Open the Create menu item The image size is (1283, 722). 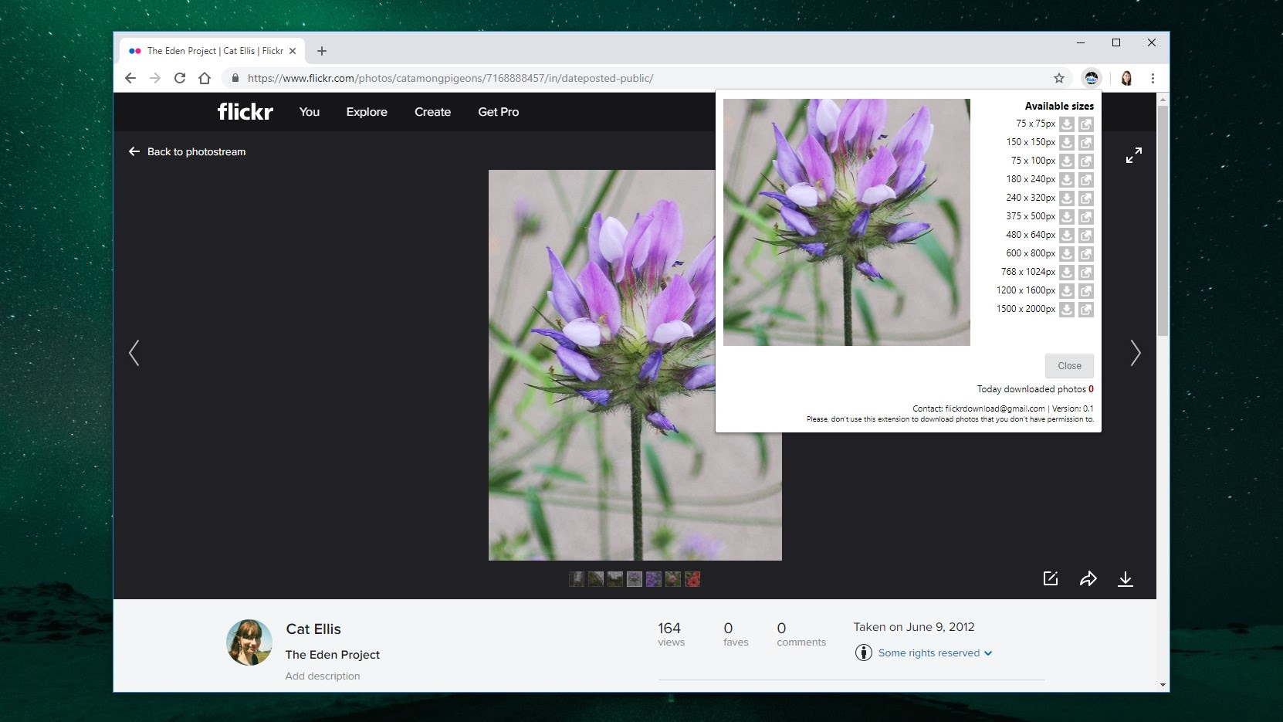click(x=432, y=112)
